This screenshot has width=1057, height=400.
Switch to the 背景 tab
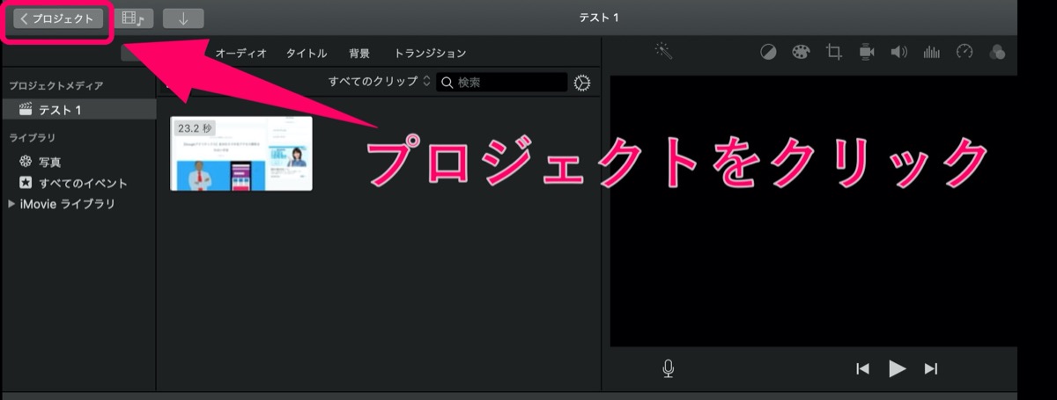coord(359,54)
